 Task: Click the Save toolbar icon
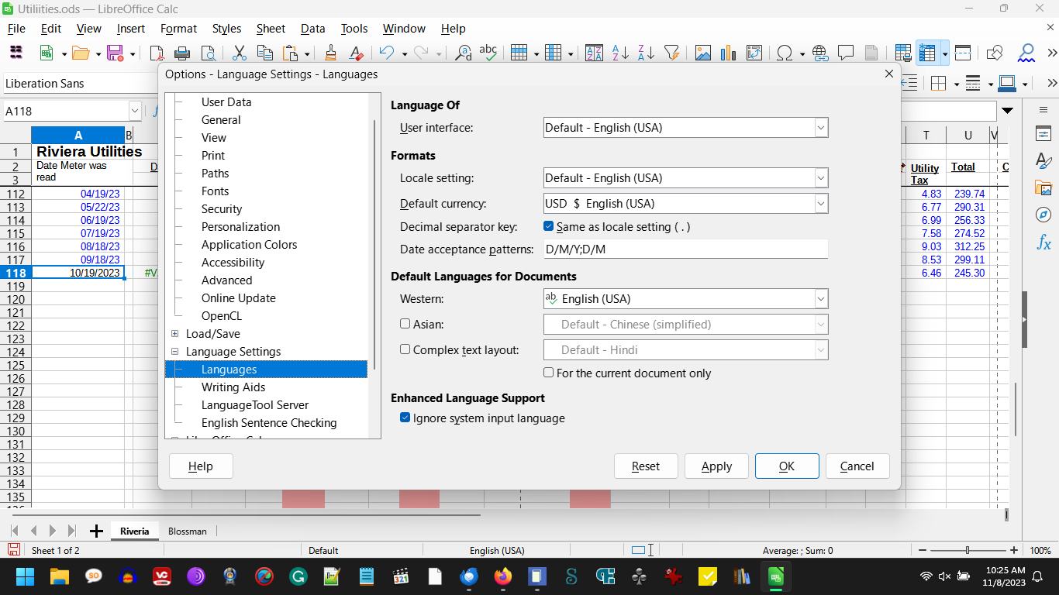[116, 53]
